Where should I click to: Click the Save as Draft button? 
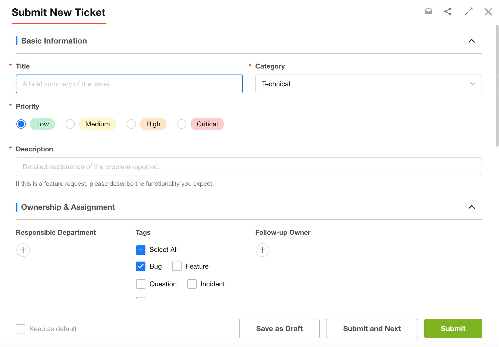tap(279, 329)
